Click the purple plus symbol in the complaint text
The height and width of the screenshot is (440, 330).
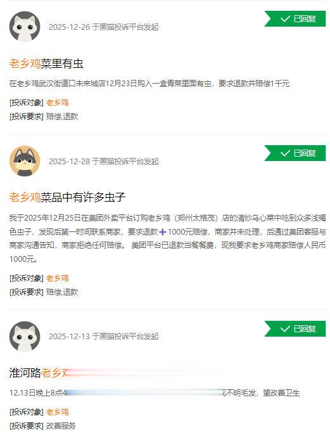[162, 232]
